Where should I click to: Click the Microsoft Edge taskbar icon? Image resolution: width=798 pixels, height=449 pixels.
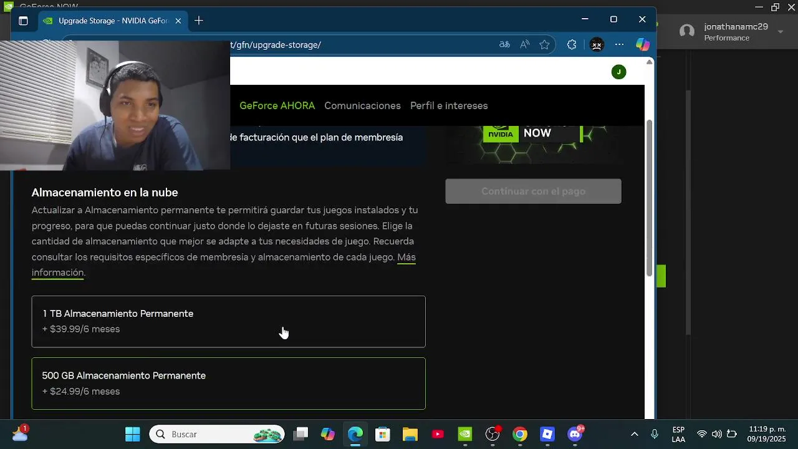(x=355, y=434)
